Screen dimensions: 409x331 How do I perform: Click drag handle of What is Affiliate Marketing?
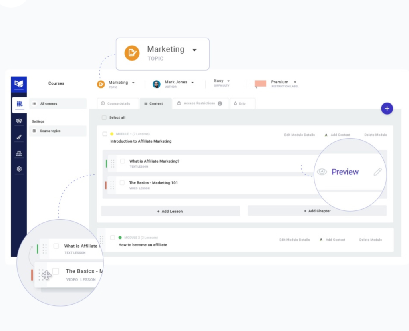click(x=112, y=163)
